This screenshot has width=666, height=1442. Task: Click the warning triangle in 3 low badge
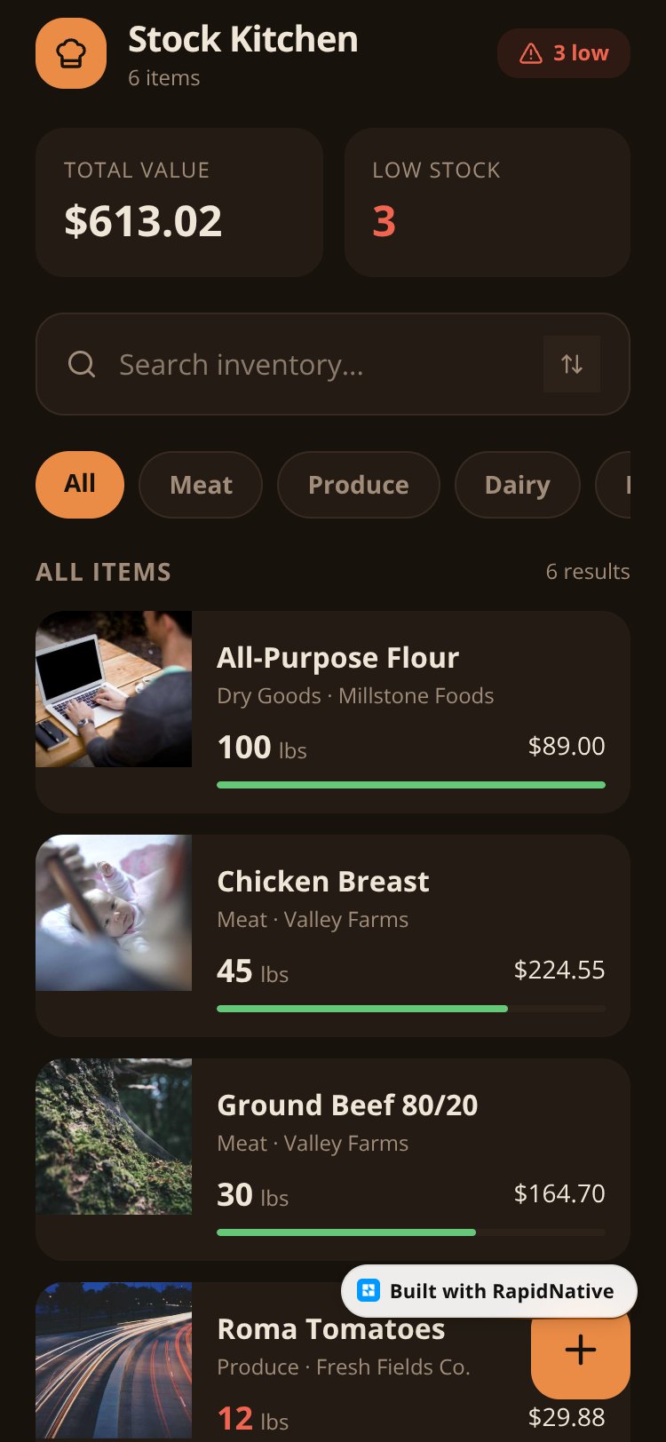click(531, 53)
